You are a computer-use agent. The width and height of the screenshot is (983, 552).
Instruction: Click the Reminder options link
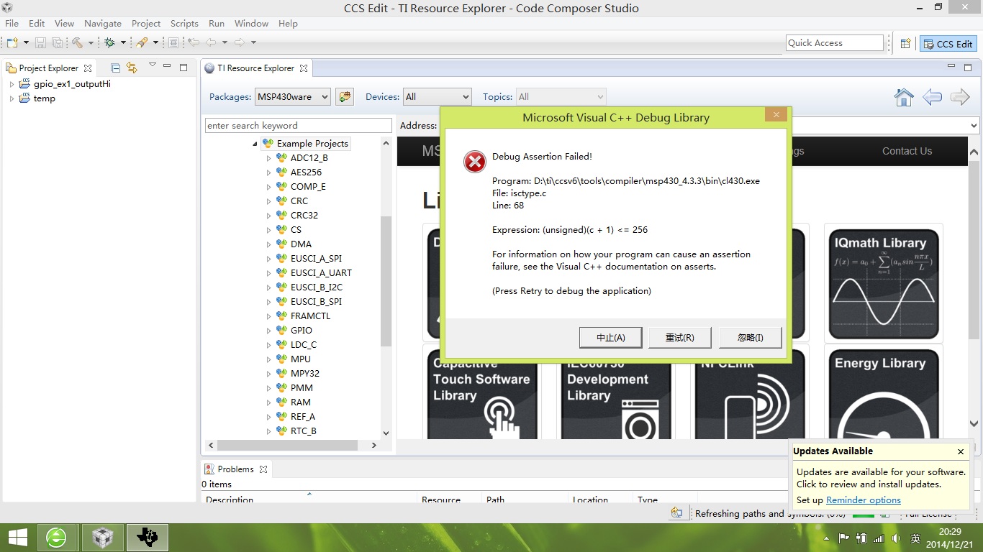pyautogui.click(x=864, y=500)
